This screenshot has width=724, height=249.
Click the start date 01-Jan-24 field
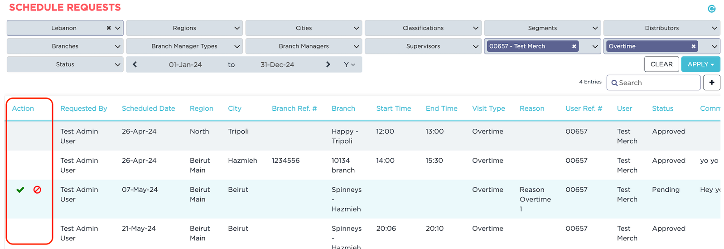[185, 64]
